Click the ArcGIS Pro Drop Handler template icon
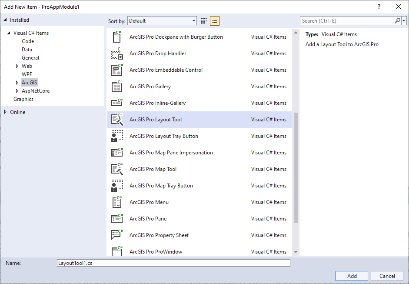Screen dimensions: 409x284 click(116, 53)
